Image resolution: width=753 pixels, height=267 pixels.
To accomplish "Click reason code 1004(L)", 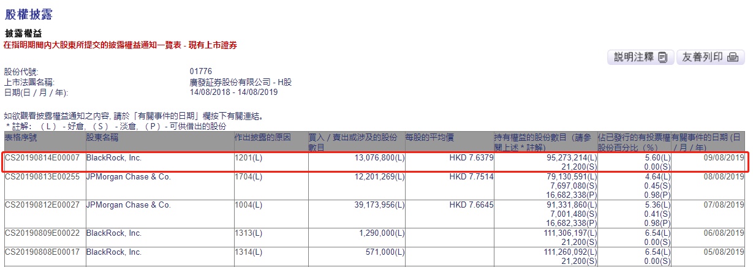I will (247, 205).
